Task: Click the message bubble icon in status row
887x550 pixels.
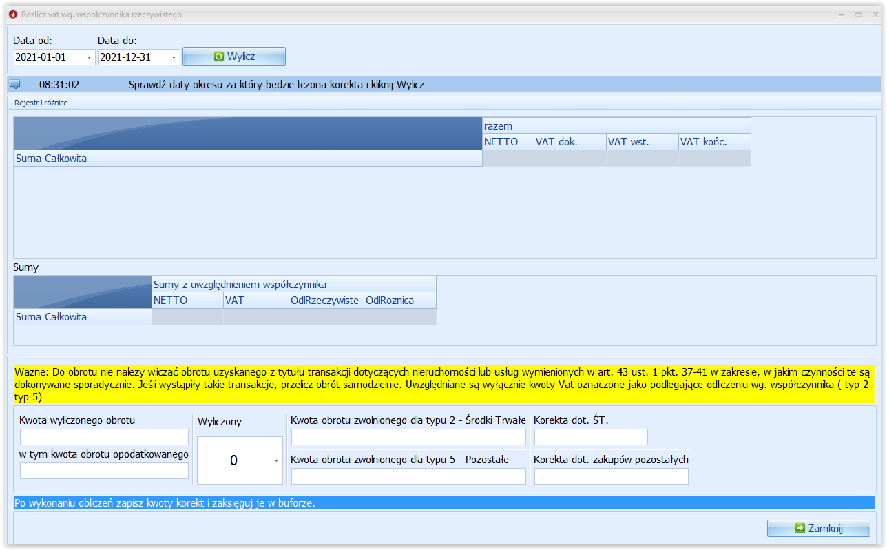Action: click(14, 84)
